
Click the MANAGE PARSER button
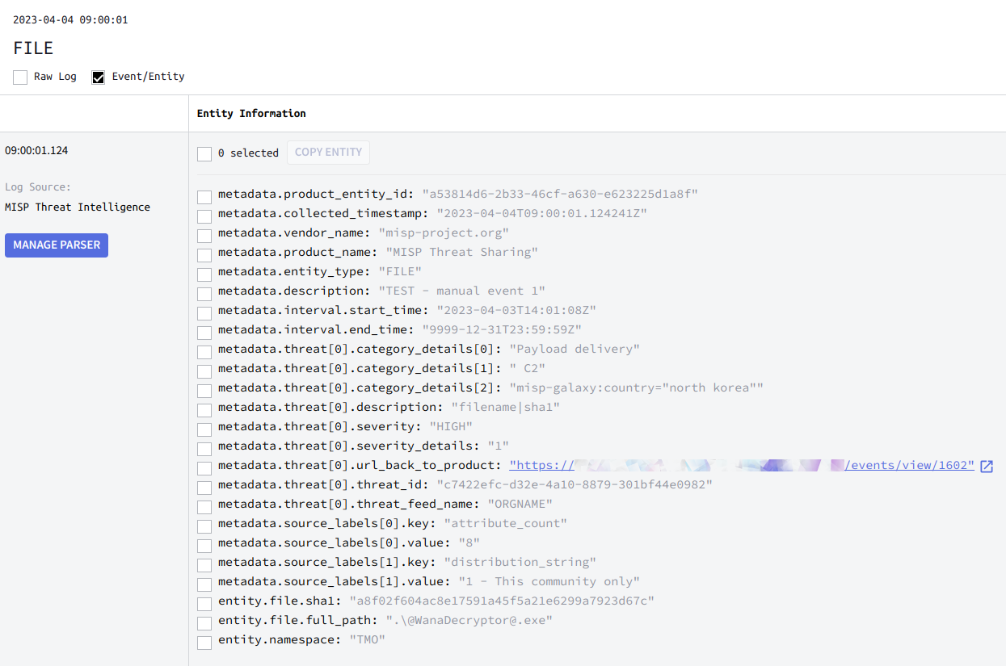coord(57,245)
